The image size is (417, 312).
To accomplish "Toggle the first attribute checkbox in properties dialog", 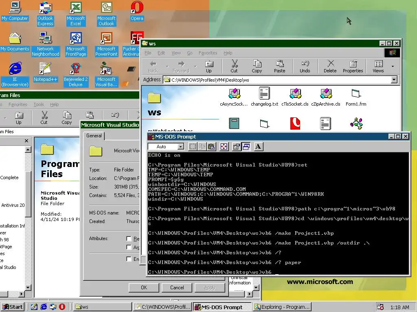I will [129, 239].
